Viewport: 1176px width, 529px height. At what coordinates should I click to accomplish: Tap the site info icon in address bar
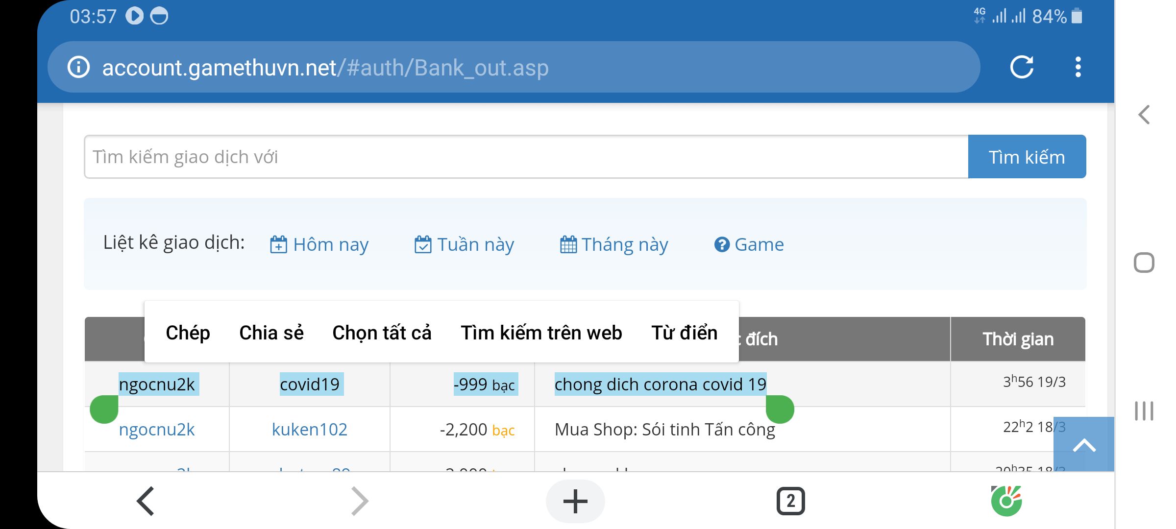coord(78,67)
